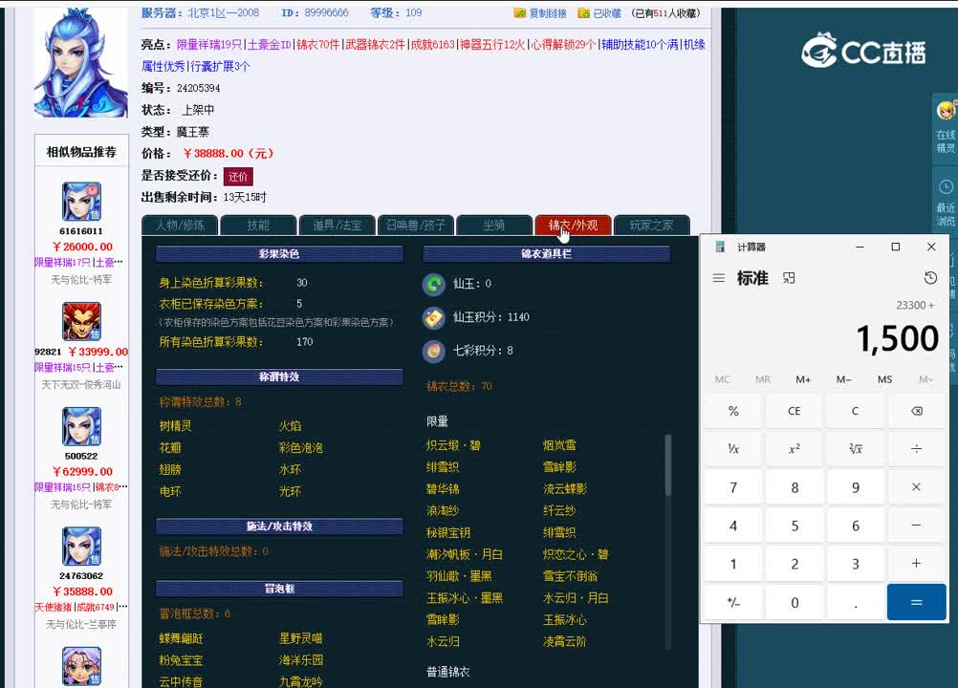Click the calculator reciprocal 1/x key
Screen dimensions: 958x688
733,449
